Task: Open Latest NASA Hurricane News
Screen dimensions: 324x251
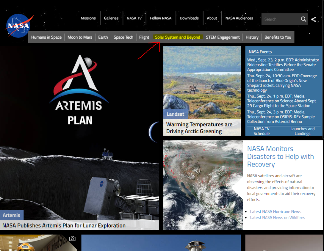Action: click(x=275, y=211)
